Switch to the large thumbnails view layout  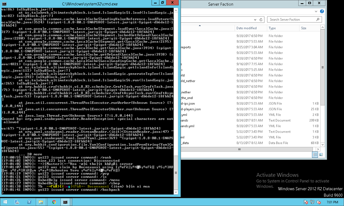(x=321, y=154)
